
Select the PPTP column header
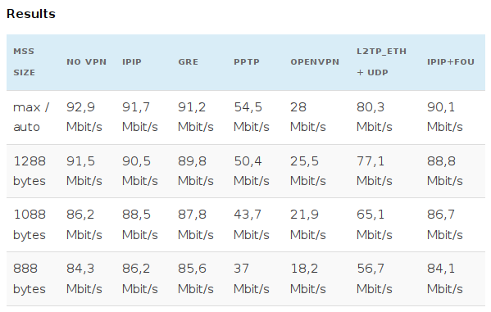tap(247, 62)
